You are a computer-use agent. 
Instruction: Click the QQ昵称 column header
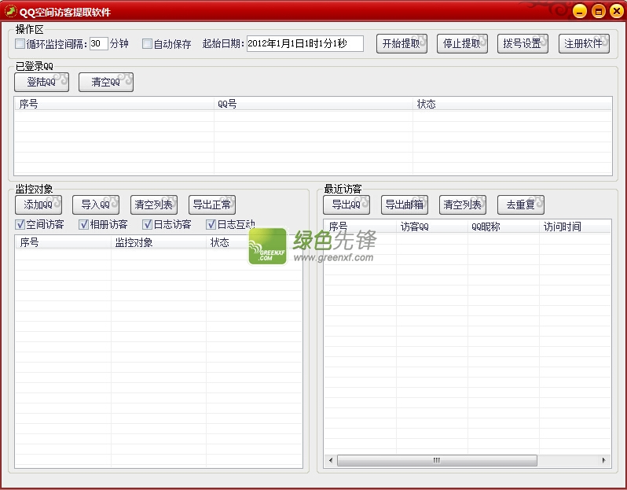pos(504,227)
